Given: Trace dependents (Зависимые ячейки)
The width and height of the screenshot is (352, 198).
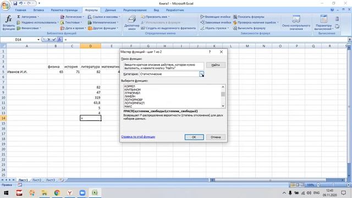Looking at the screenshot, I should tap(216, 23).
